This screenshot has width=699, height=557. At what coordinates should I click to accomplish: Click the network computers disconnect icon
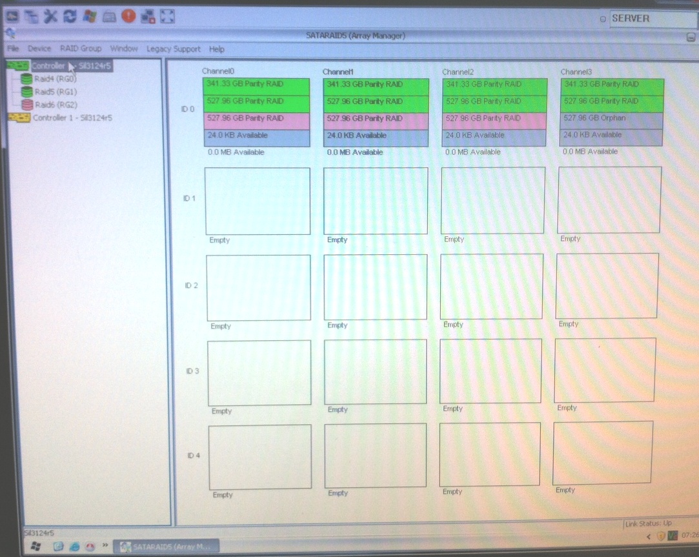[x=148, y=17]
